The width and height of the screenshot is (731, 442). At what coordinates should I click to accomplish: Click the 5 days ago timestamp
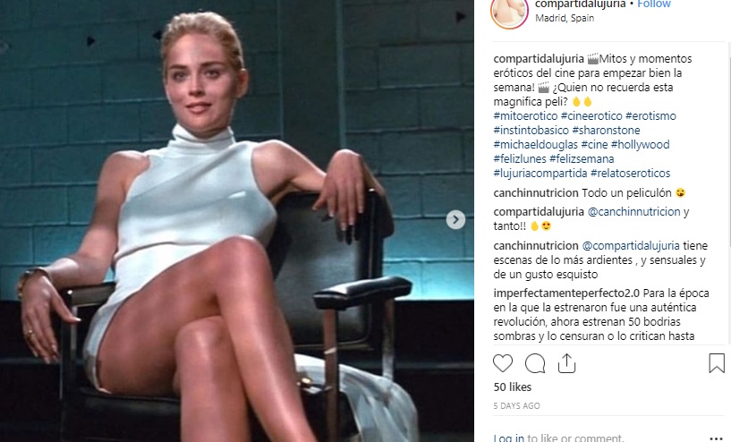516,406
